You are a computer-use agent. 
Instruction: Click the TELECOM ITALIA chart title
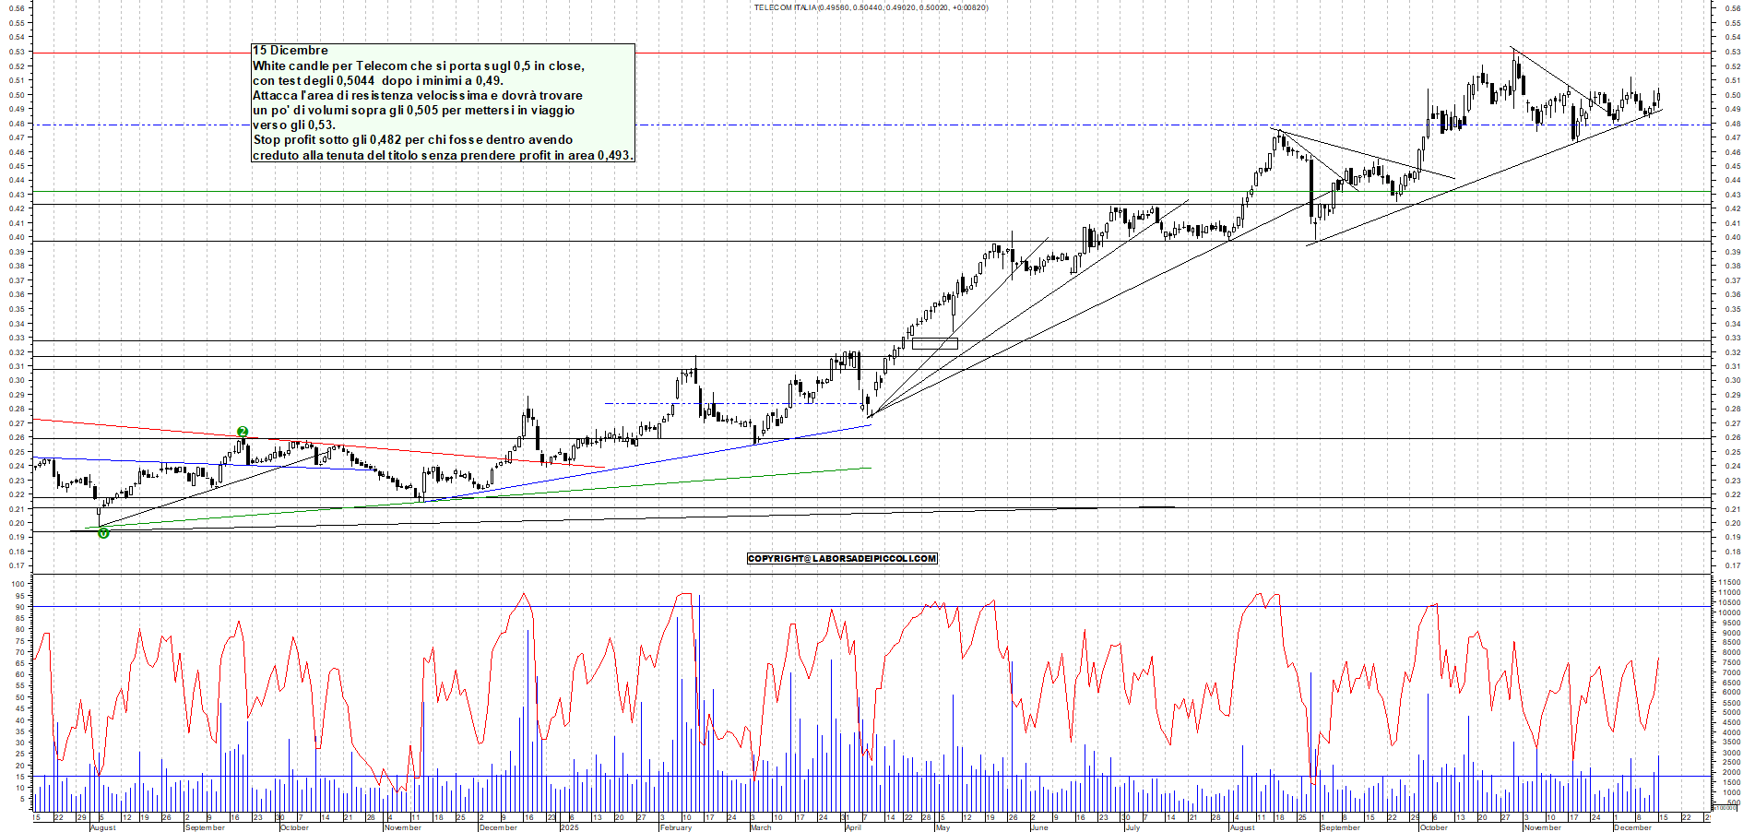coord(871,7)
